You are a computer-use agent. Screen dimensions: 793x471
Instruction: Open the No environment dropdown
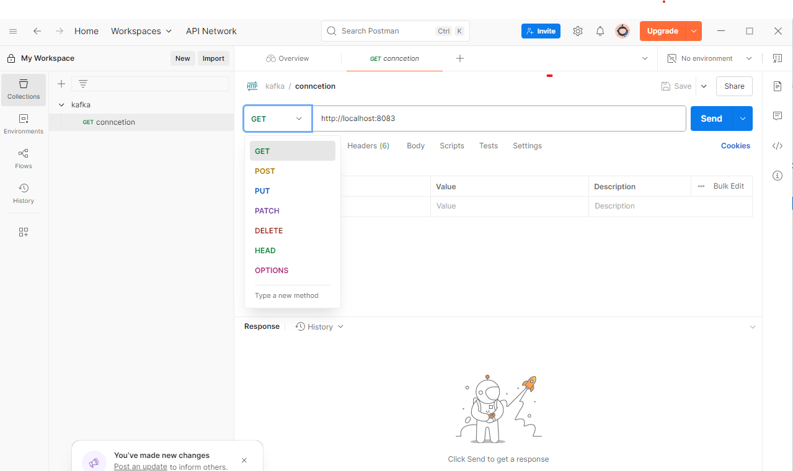(709, 58)
